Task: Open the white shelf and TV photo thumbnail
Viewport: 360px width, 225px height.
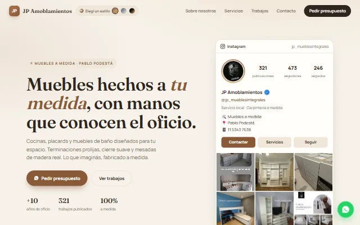Action: pos(274,209)
